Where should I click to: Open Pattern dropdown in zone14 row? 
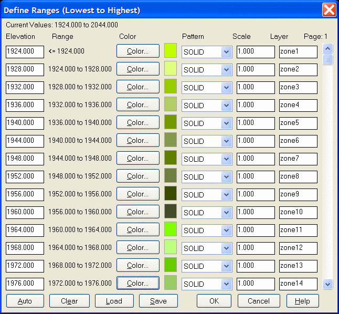(226, 284)
